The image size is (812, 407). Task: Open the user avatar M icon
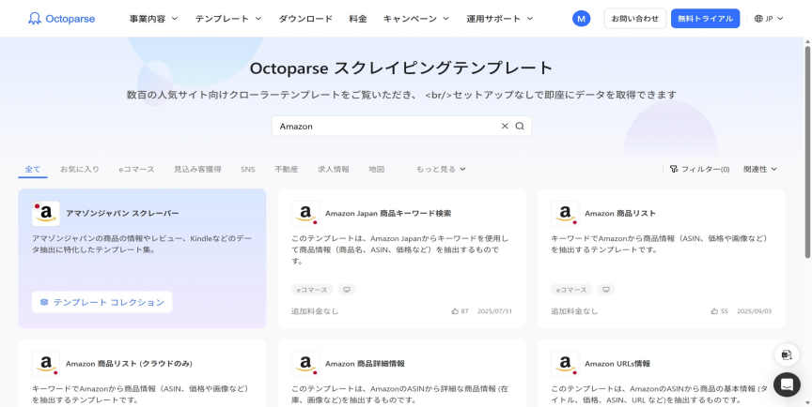pos(581,19)
